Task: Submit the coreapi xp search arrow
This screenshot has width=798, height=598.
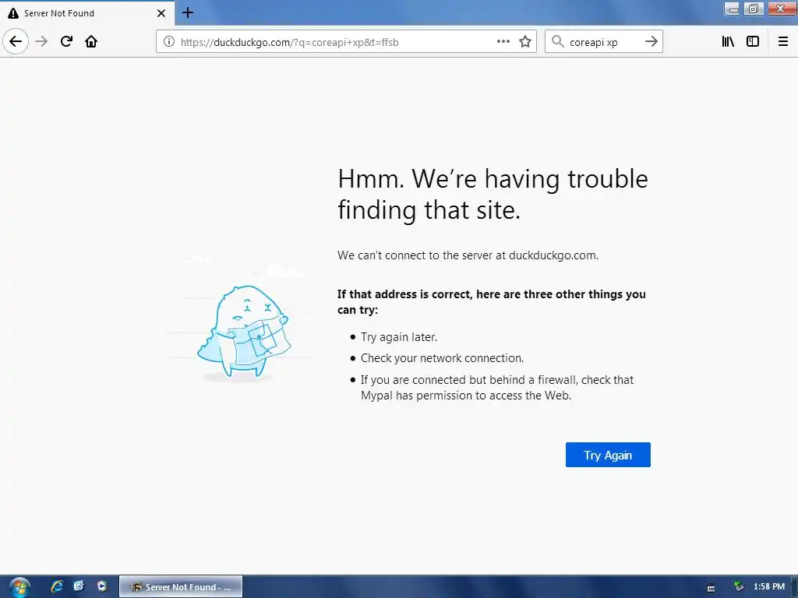Action: point(651,41)
